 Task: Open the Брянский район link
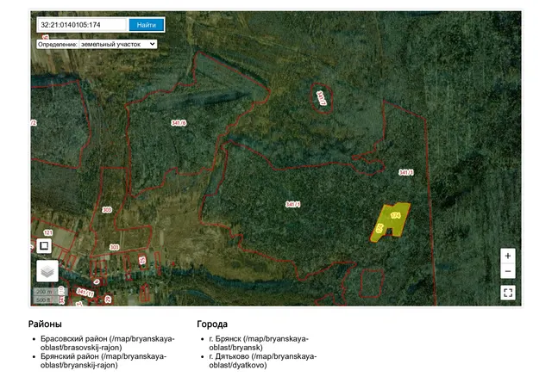[103, 361]
